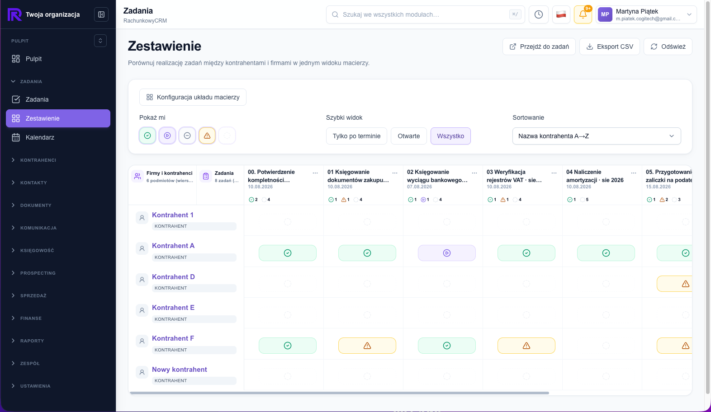Collapse sidebar with panel toggle icon
Viewport: 711px width, 412px height.
101,14
